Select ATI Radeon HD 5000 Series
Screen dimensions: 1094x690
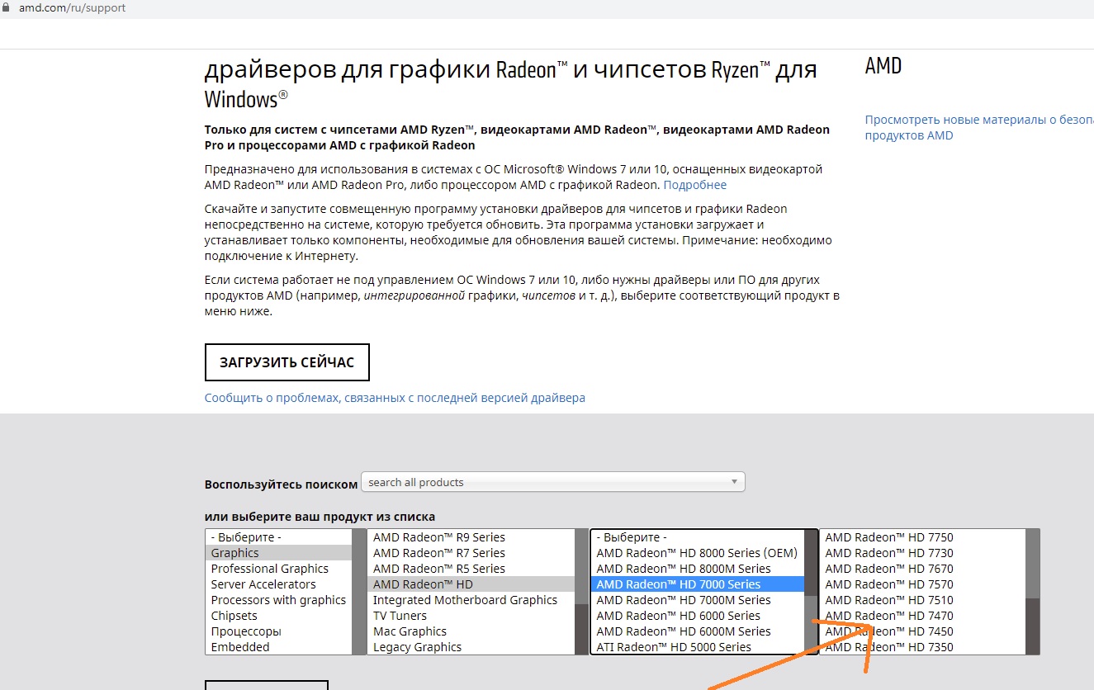[x=698, y=647]
